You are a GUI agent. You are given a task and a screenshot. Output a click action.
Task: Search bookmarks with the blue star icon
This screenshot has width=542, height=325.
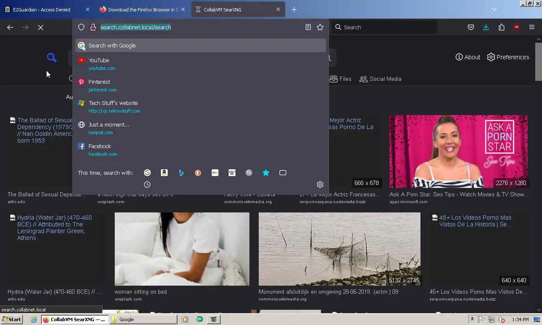[266, 173]
